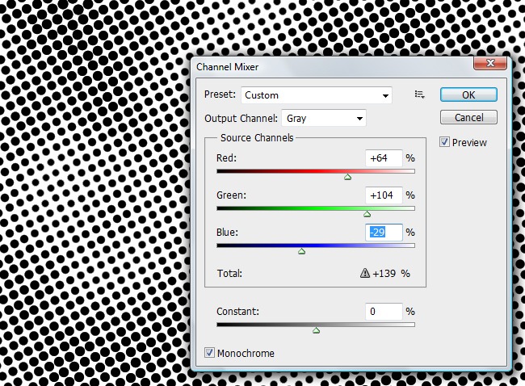This screenshot has width=525, height=386.
Task: Click the Constant field showing 0
Action: 384,312
